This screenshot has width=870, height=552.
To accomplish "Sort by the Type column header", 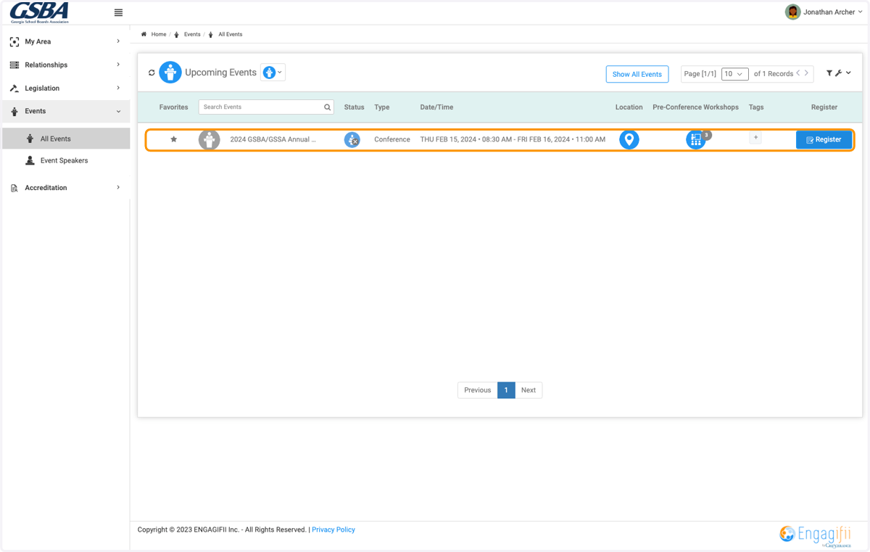I will (382, 107).
